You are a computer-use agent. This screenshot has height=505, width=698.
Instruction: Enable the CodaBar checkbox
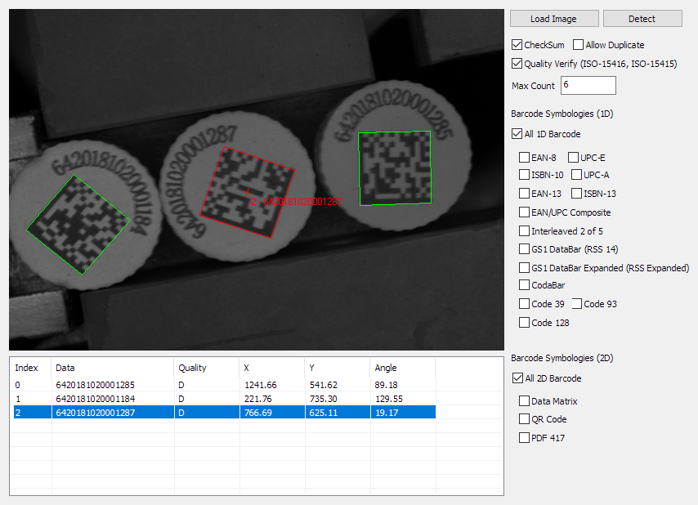pyautogui.click(x=524, y=285)
